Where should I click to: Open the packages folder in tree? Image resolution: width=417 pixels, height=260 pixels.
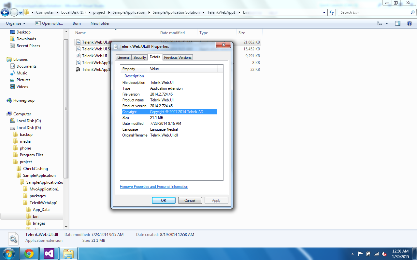[37, 196]
